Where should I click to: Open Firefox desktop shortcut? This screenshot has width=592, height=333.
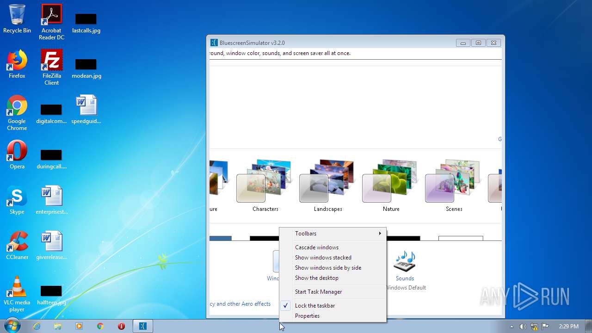click(x=17, y=64)
